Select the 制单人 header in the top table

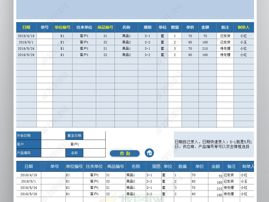(244, 27)
